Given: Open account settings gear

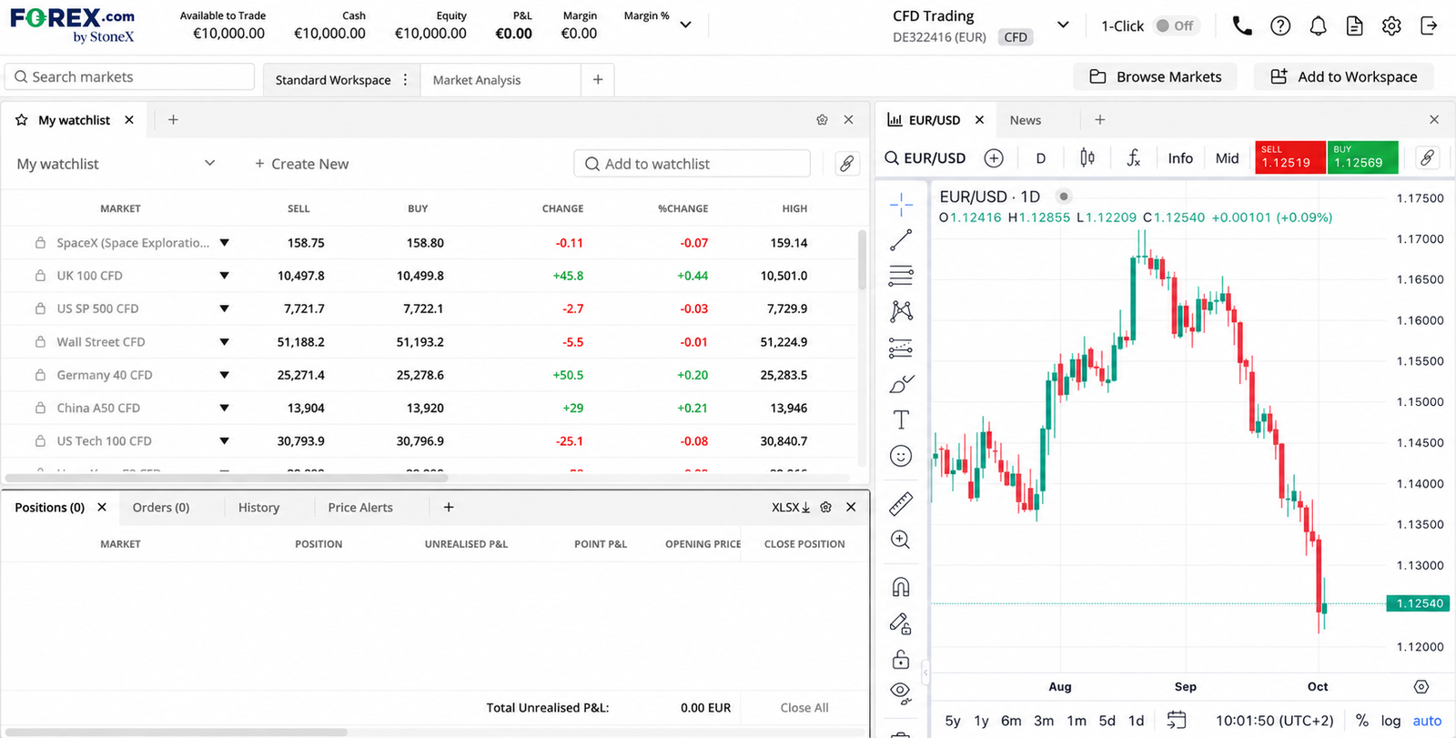Looking at the screenshot, I should [1391, 26].
